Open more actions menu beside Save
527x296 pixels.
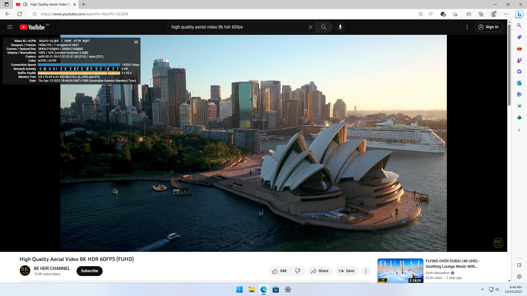pyautogui.click(x=366, y=271)
